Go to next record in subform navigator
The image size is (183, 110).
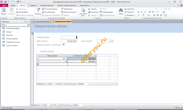(x=56, y=84)
